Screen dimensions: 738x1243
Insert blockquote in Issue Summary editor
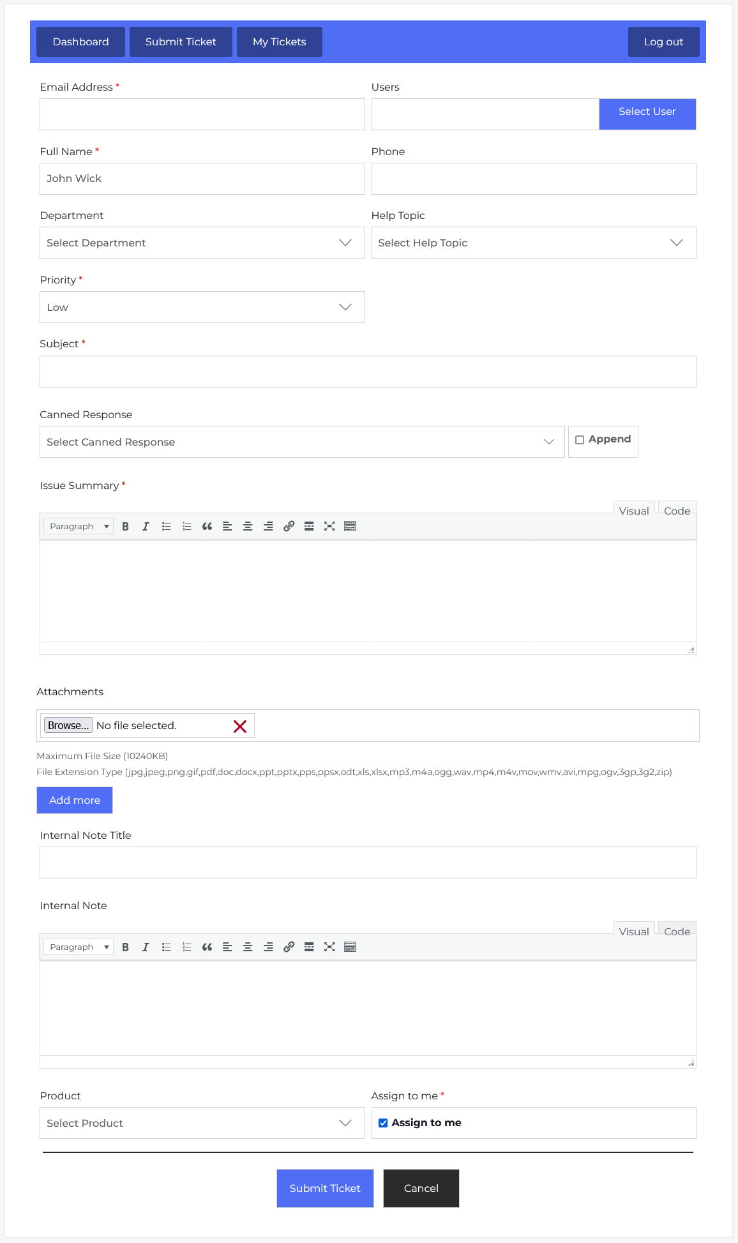click(207, 527)
